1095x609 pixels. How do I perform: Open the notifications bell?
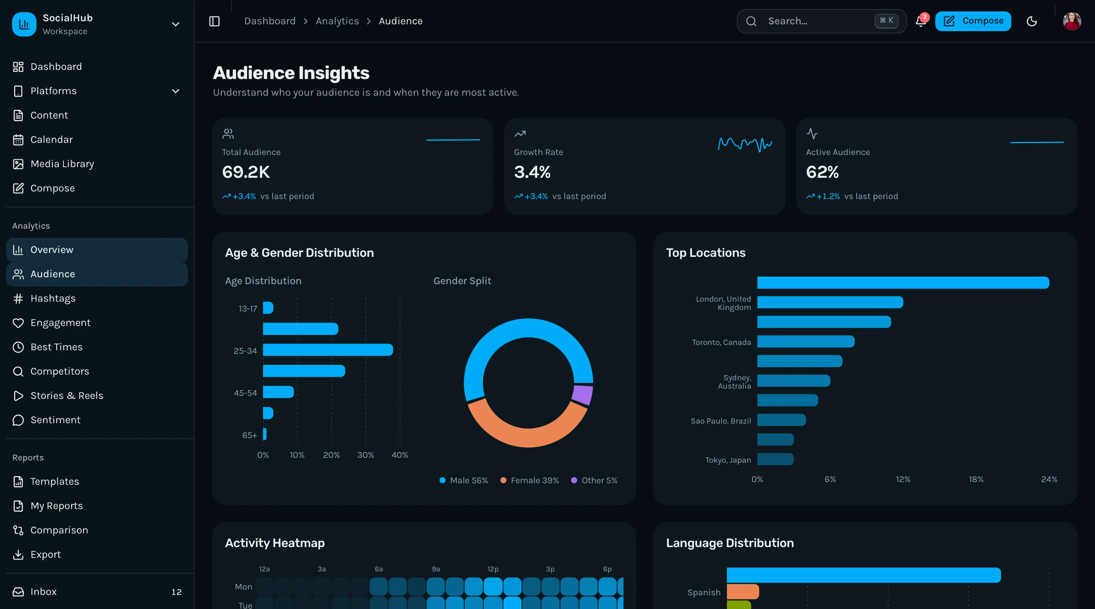[921, 21]
